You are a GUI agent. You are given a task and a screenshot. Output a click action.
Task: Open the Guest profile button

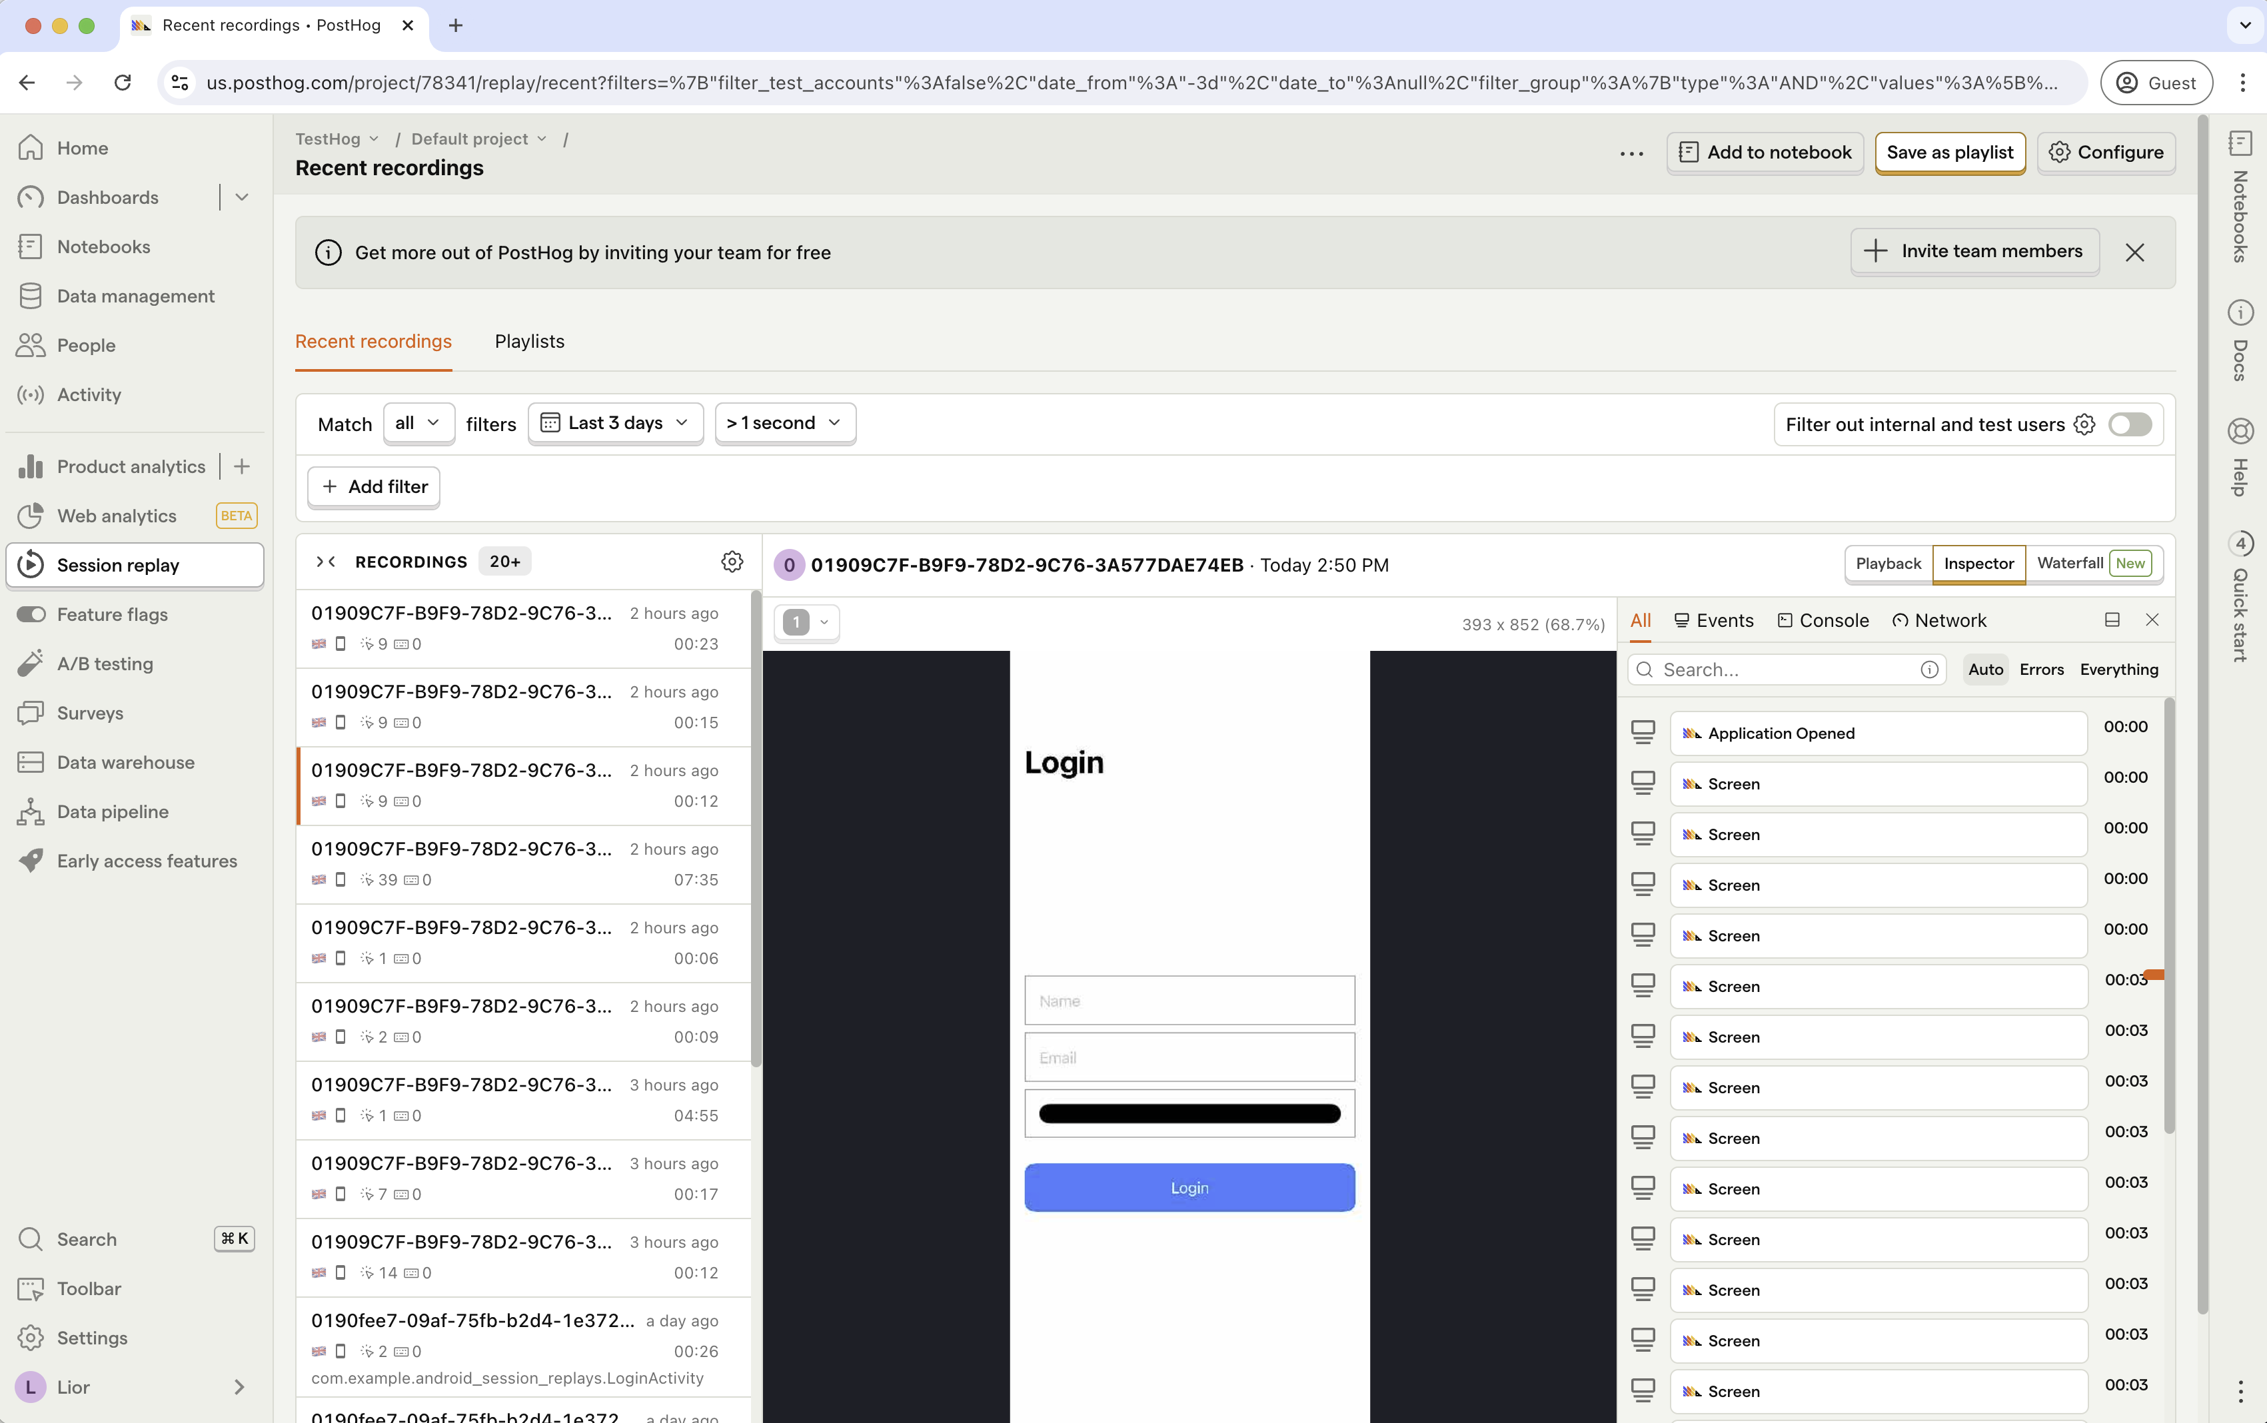(x=2156, y=83)
